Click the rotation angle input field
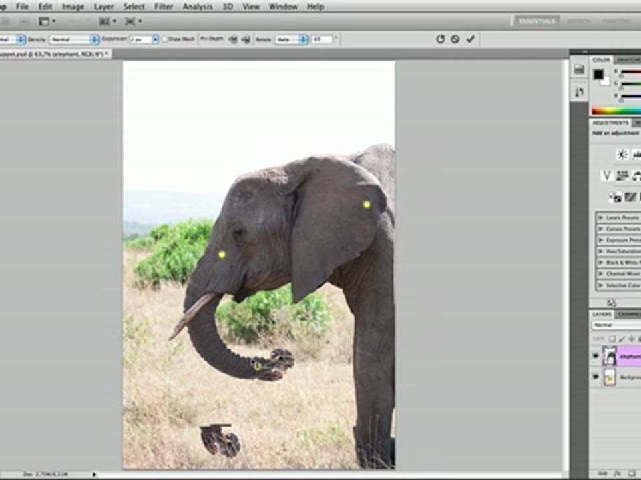 click(x=322, y=39)
